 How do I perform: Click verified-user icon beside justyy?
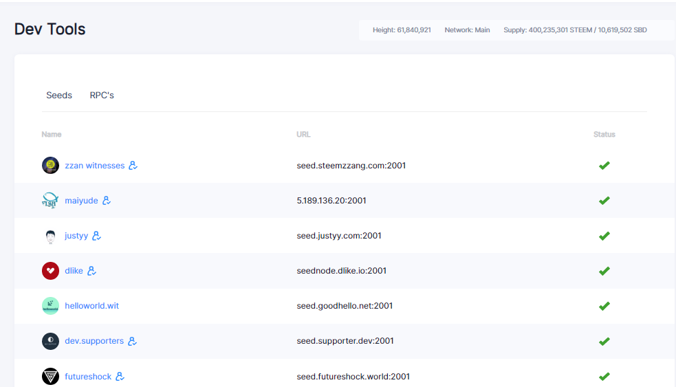(x=96, y=236)
